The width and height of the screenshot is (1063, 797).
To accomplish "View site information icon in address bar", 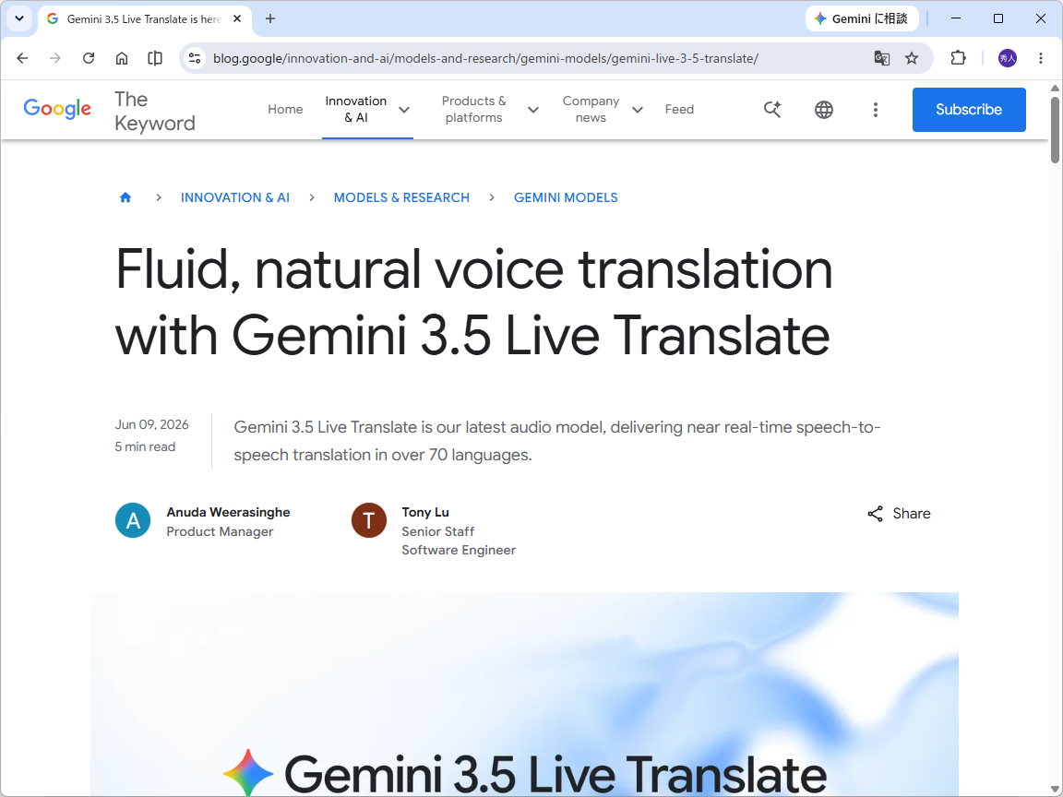I will point(196,58).
